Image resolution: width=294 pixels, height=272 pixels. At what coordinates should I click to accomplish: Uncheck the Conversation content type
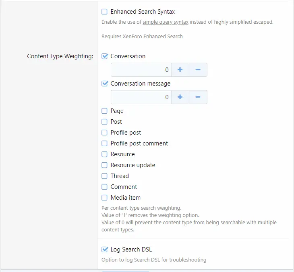tap(105, 56)
